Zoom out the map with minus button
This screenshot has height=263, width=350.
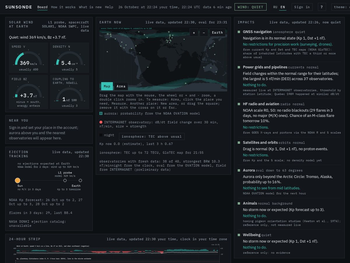pos(204,32)
